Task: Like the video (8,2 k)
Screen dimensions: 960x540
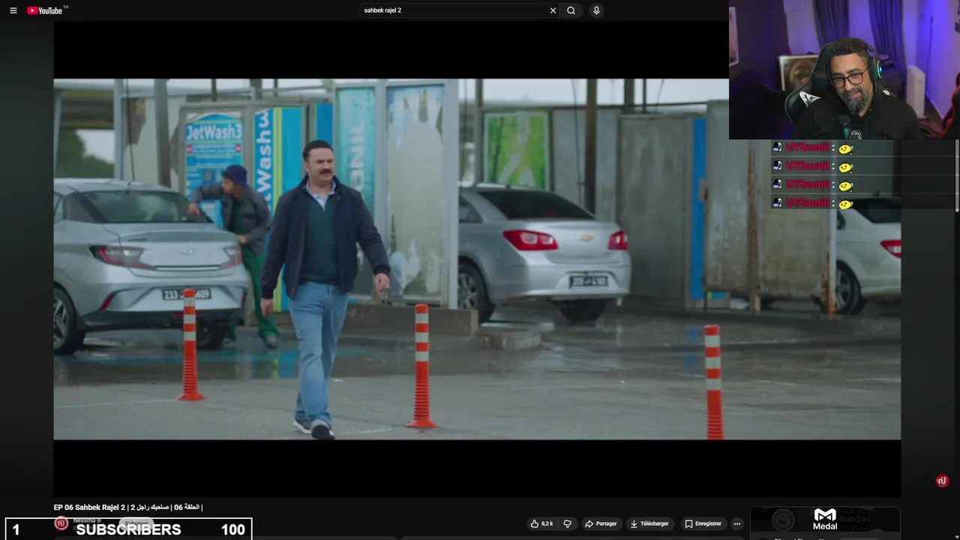Action: click(x=541, y=523)
